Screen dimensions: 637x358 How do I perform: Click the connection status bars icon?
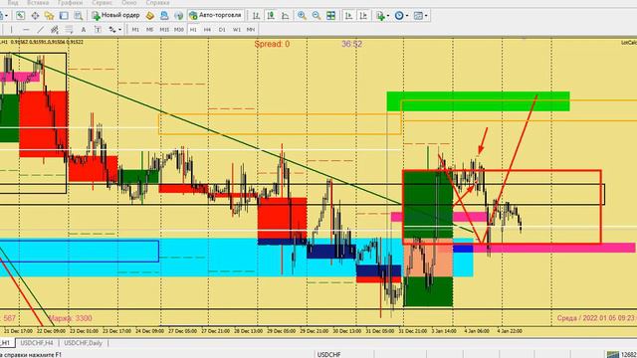point(613,355)
